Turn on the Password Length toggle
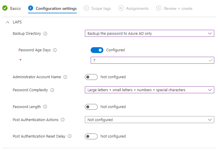 tap(91, 107)
